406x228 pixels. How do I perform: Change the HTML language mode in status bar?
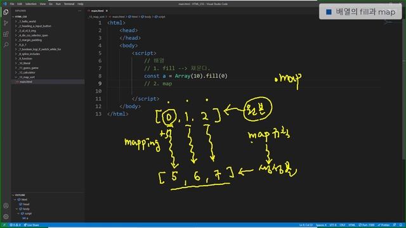pyautogui.click(x=351, y=225)
